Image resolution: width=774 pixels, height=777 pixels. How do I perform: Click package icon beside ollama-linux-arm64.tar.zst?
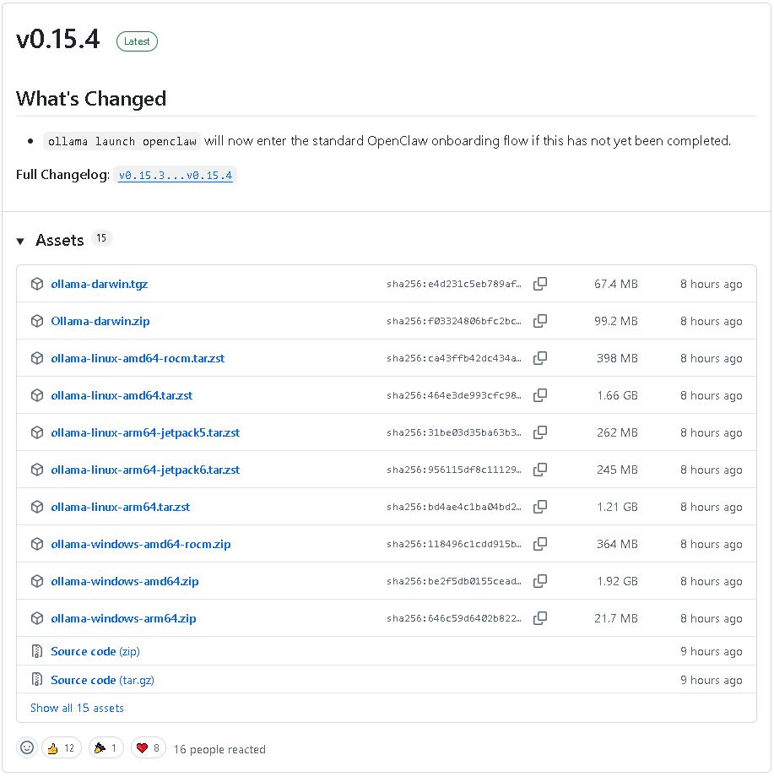[37, 507]
